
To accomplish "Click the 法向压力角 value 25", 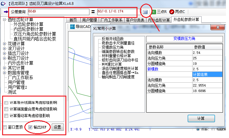I will tap(207, 58).
